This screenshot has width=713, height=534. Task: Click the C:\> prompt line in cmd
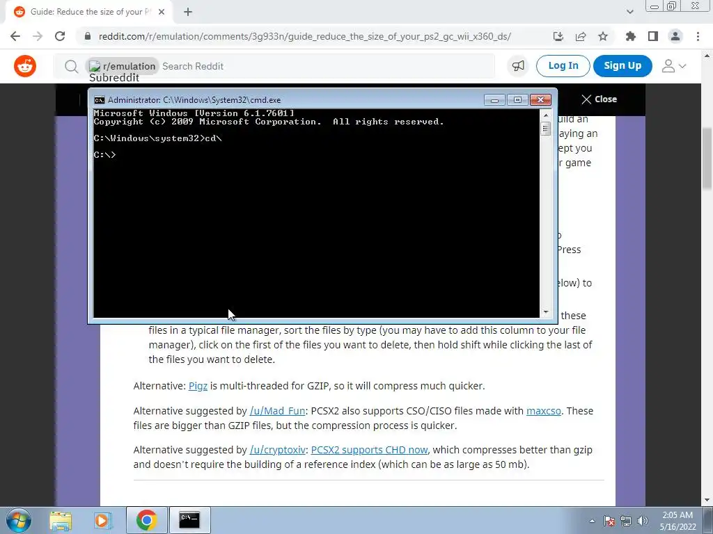[x=105, y=155]
